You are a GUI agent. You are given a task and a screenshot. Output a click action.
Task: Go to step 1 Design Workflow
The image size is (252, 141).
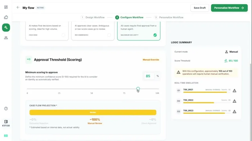(x=93, y=17)
